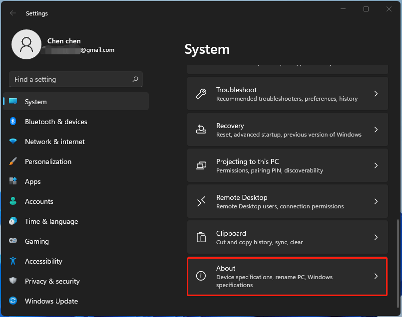402x317 pixels.
Task: Expand the Remote Desktop chevron
Action: (x=376, y=201)
